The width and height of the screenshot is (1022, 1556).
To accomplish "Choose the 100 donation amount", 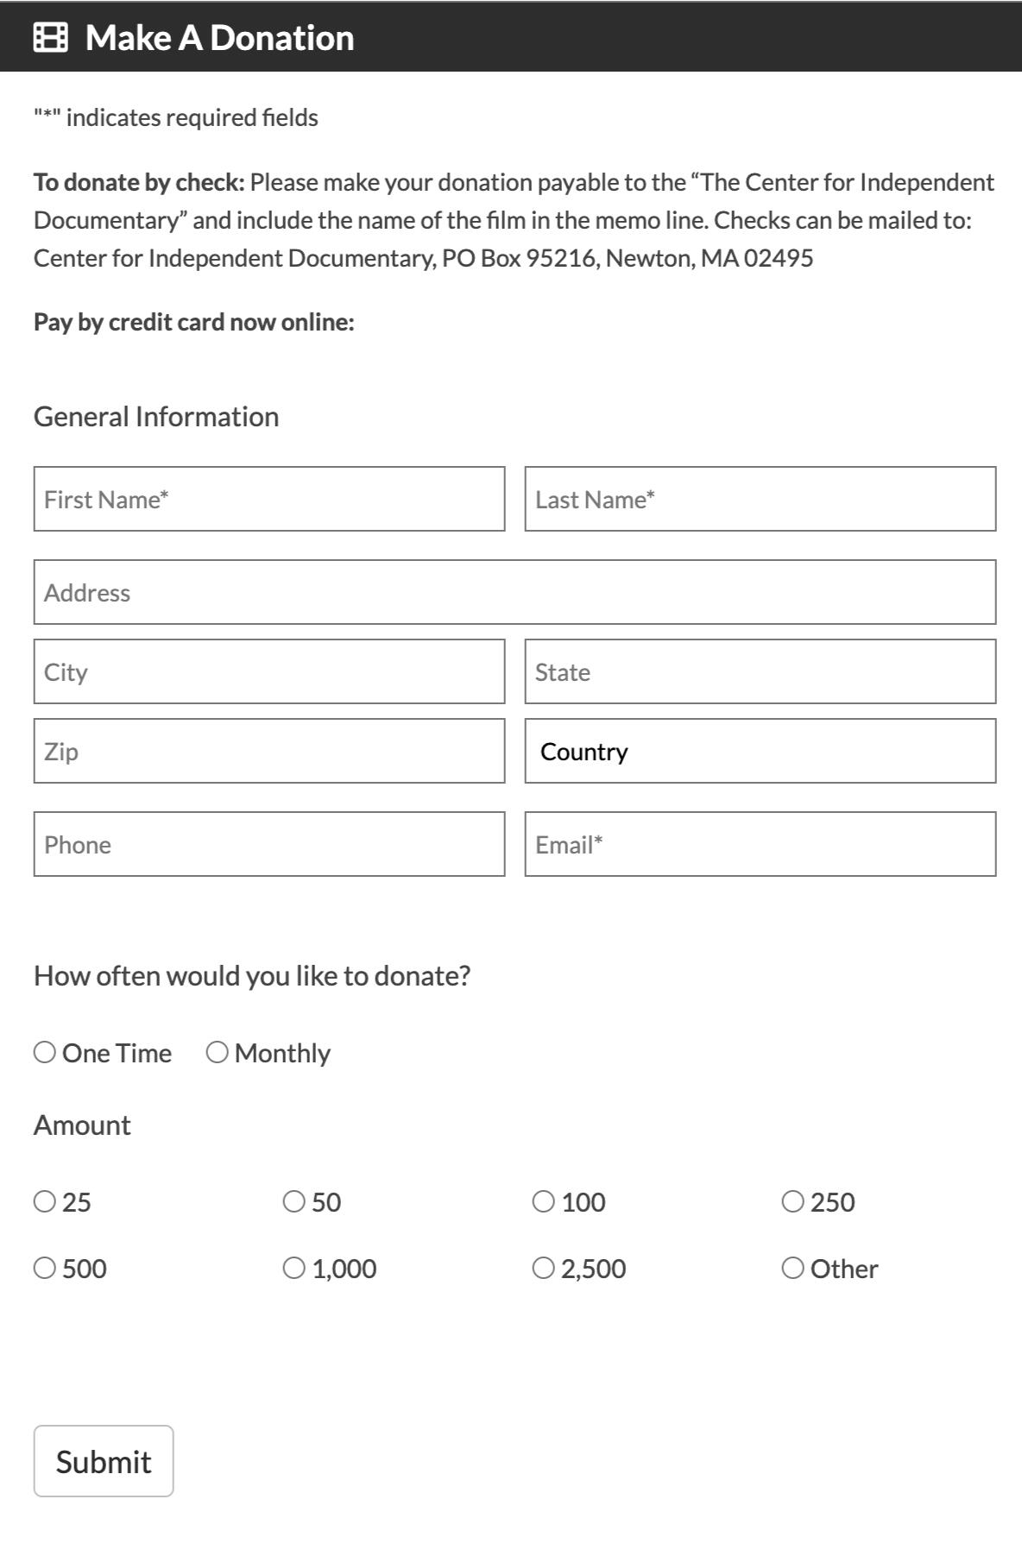I will tap(544, 1201).
